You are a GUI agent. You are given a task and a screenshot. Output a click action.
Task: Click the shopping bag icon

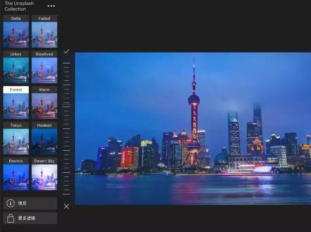11,218
